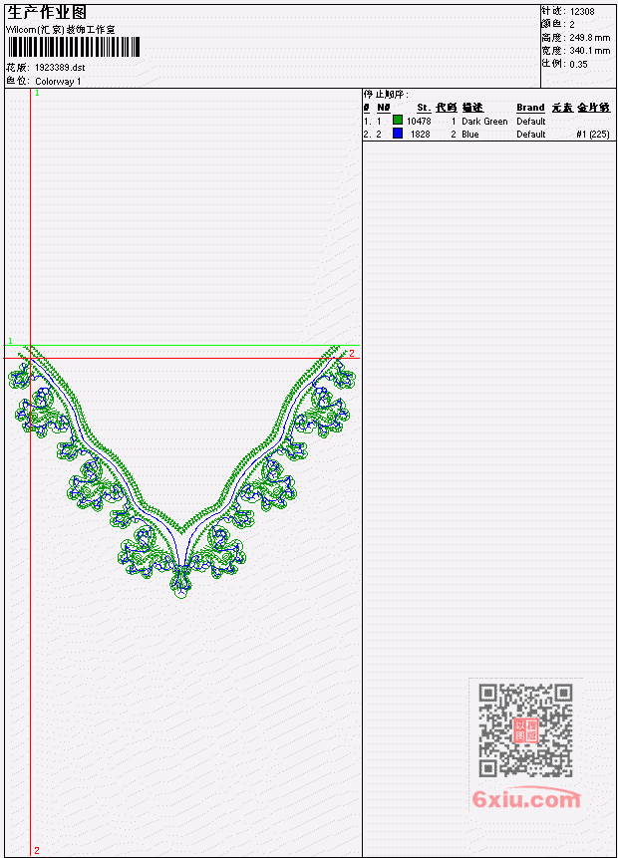Screen dimensions: 618x858
Task: Select the color count value '2' in the header stats
Action: 572,25
